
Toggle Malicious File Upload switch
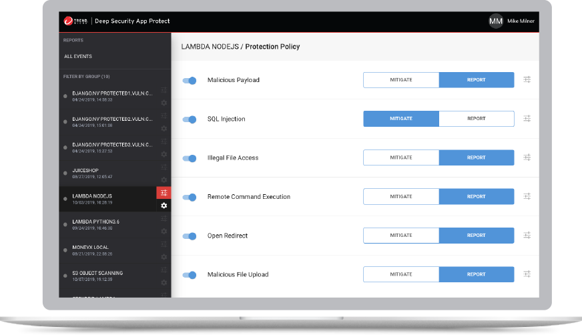[x=190, y=275]
